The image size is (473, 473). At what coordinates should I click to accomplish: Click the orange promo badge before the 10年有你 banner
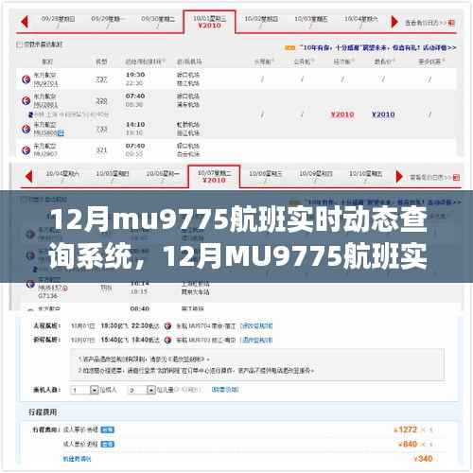point(289,48)
